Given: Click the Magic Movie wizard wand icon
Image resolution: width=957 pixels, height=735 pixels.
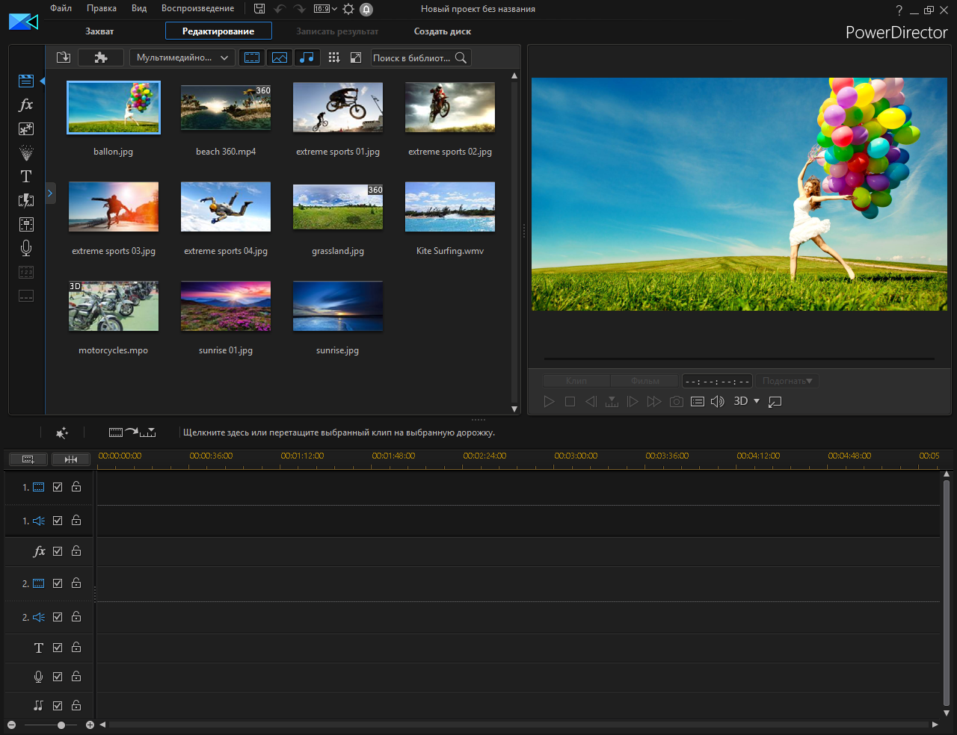Looking at the screenshot, I should [62, 432].
